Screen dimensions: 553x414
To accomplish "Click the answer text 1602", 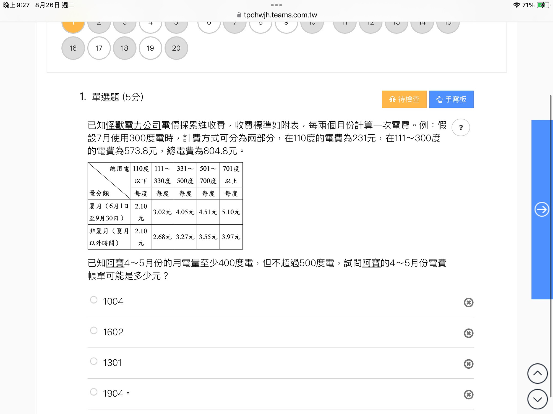I will [113, 332].
